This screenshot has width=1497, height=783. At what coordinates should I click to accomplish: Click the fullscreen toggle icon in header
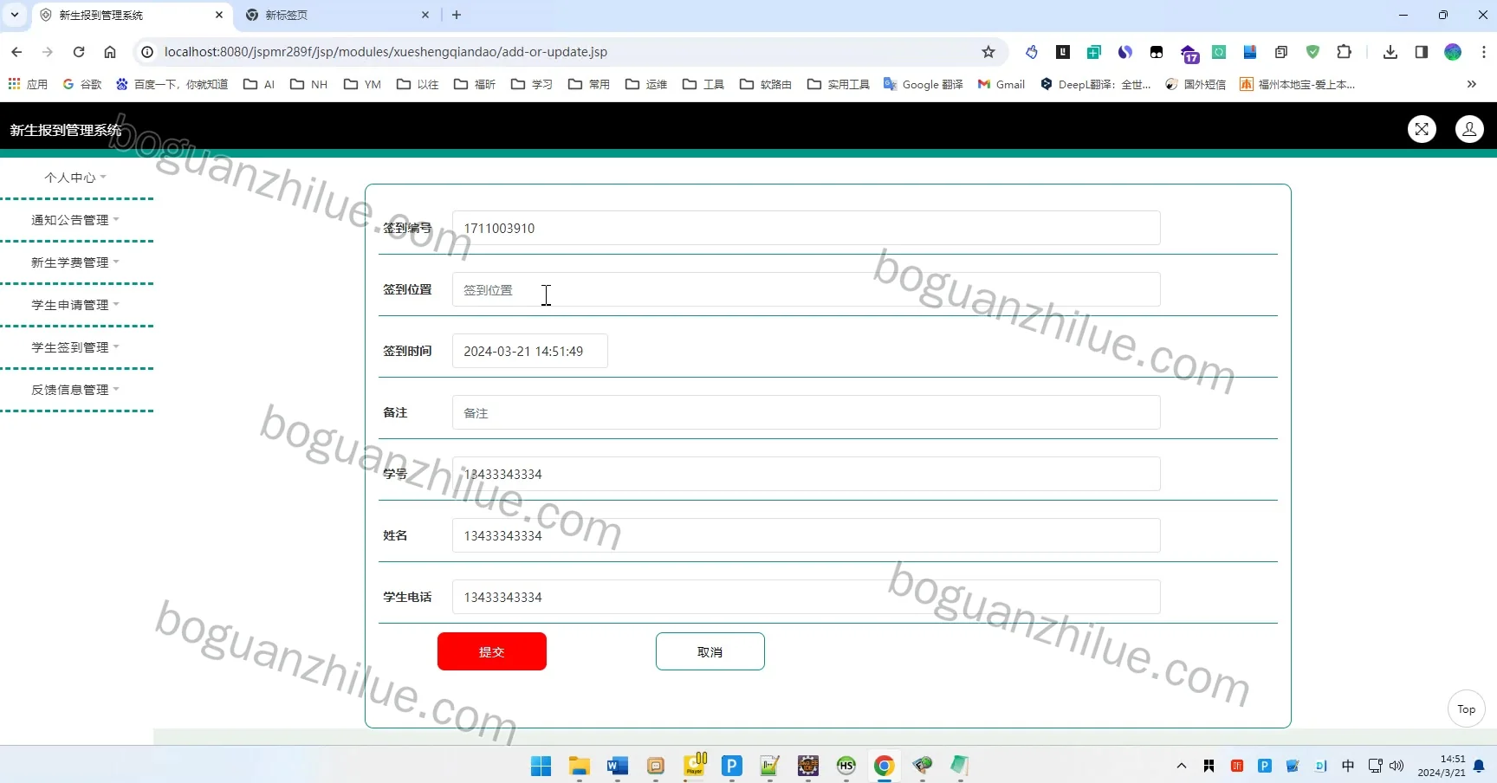tap(1422, 130)
